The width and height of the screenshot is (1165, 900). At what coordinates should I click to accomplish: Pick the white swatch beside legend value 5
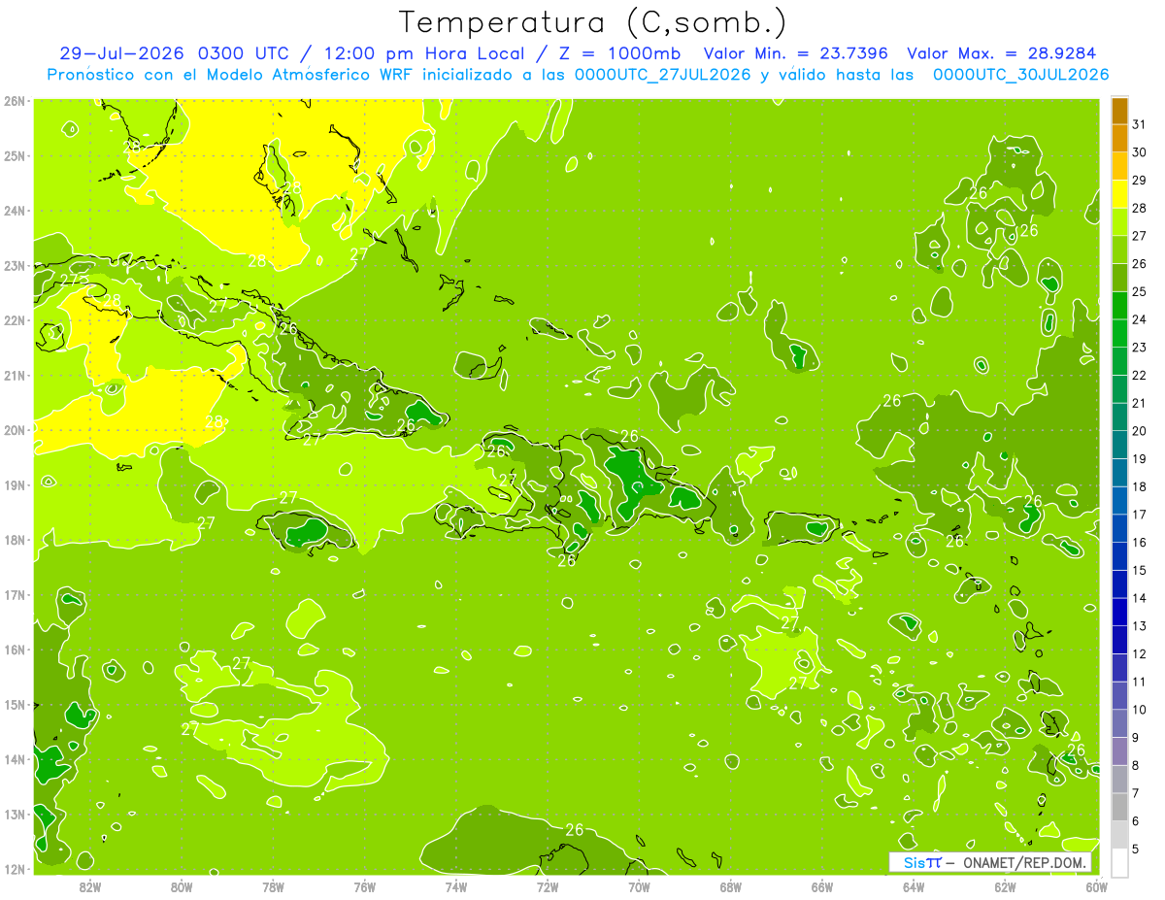pos(1119,862)
